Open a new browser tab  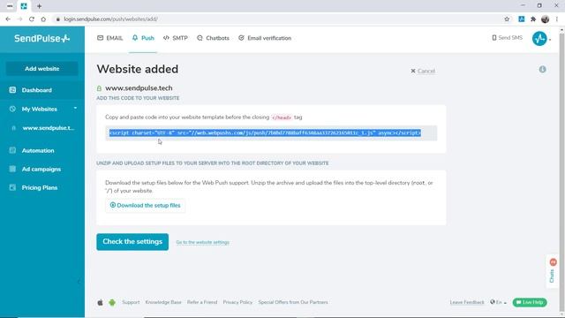[39, 6]
